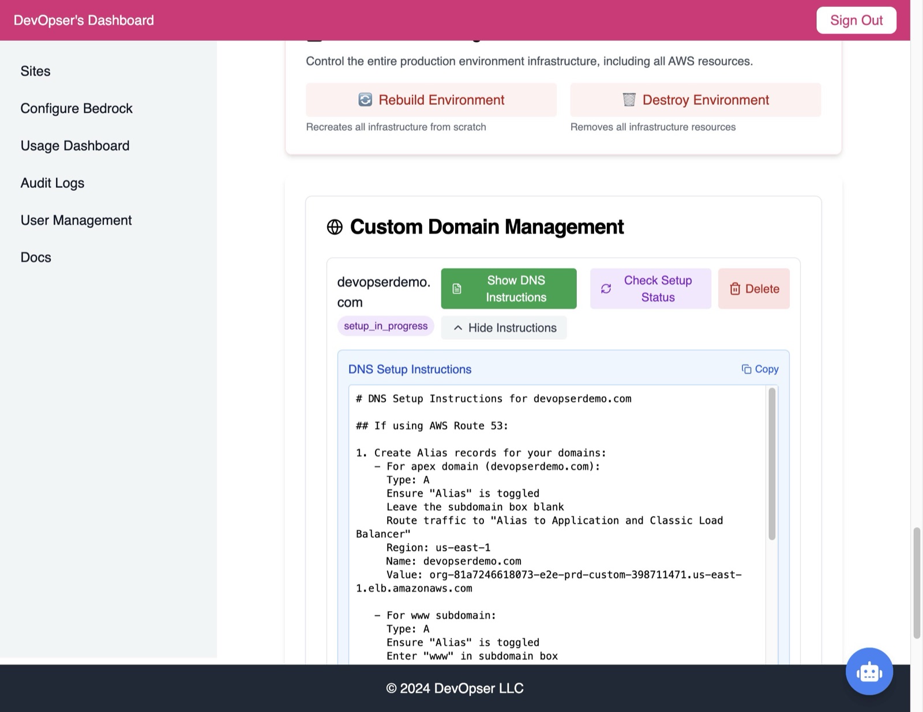
Task: Click the Custom Domain Management heading
Action: tap(487, 227)
